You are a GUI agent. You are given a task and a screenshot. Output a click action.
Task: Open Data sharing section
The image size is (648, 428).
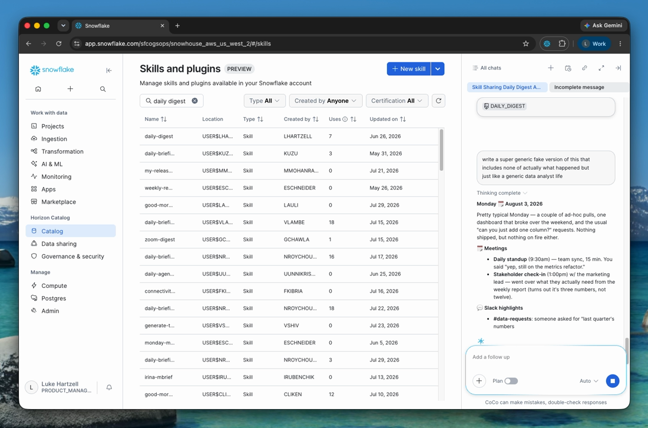70,244
